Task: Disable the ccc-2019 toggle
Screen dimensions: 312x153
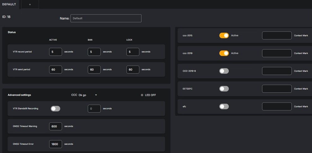Action: pyautogui.click(x=224, y=53)
